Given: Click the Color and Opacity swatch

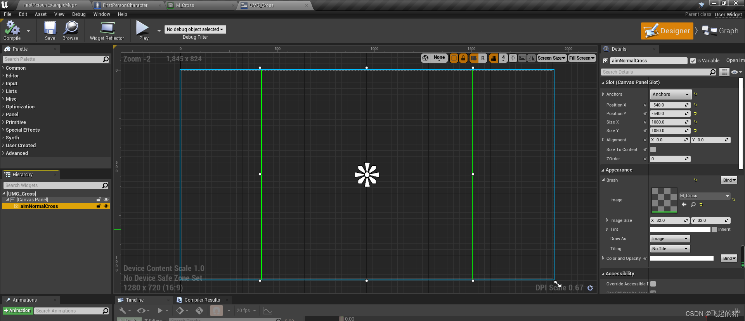Looking at the screenshot, I should [682, 258].
